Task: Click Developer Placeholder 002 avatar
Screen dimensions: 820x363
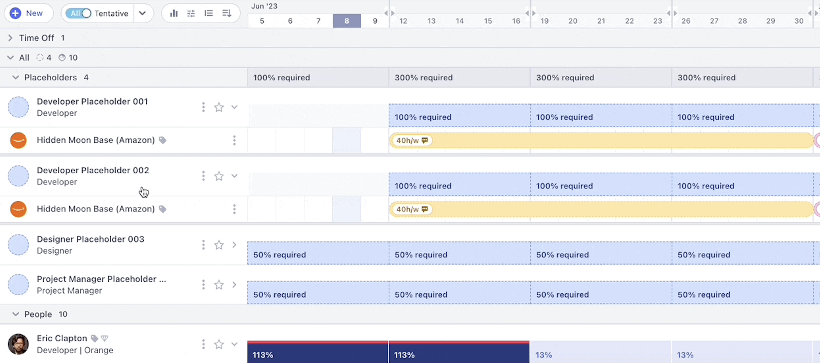Action: 18,176
